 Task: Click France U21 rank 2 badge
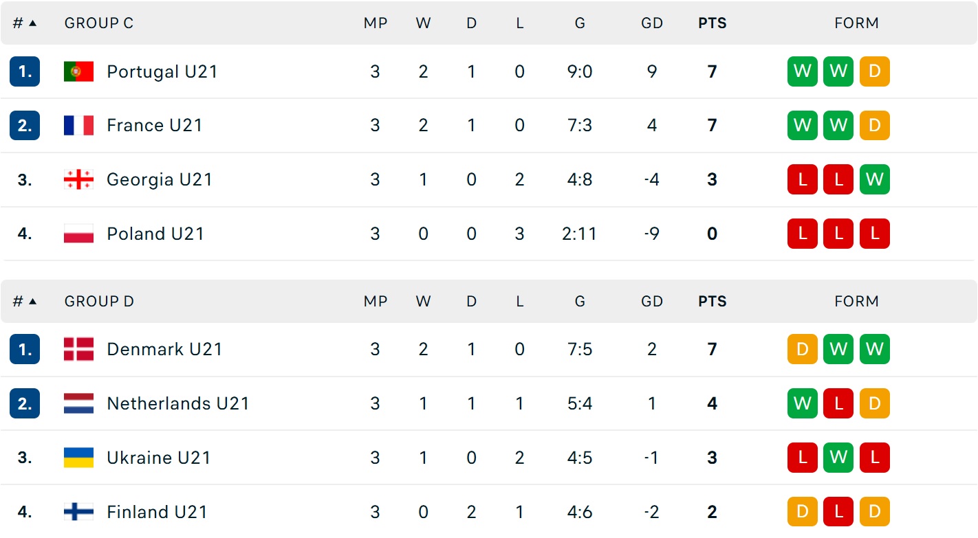(25, 126)
